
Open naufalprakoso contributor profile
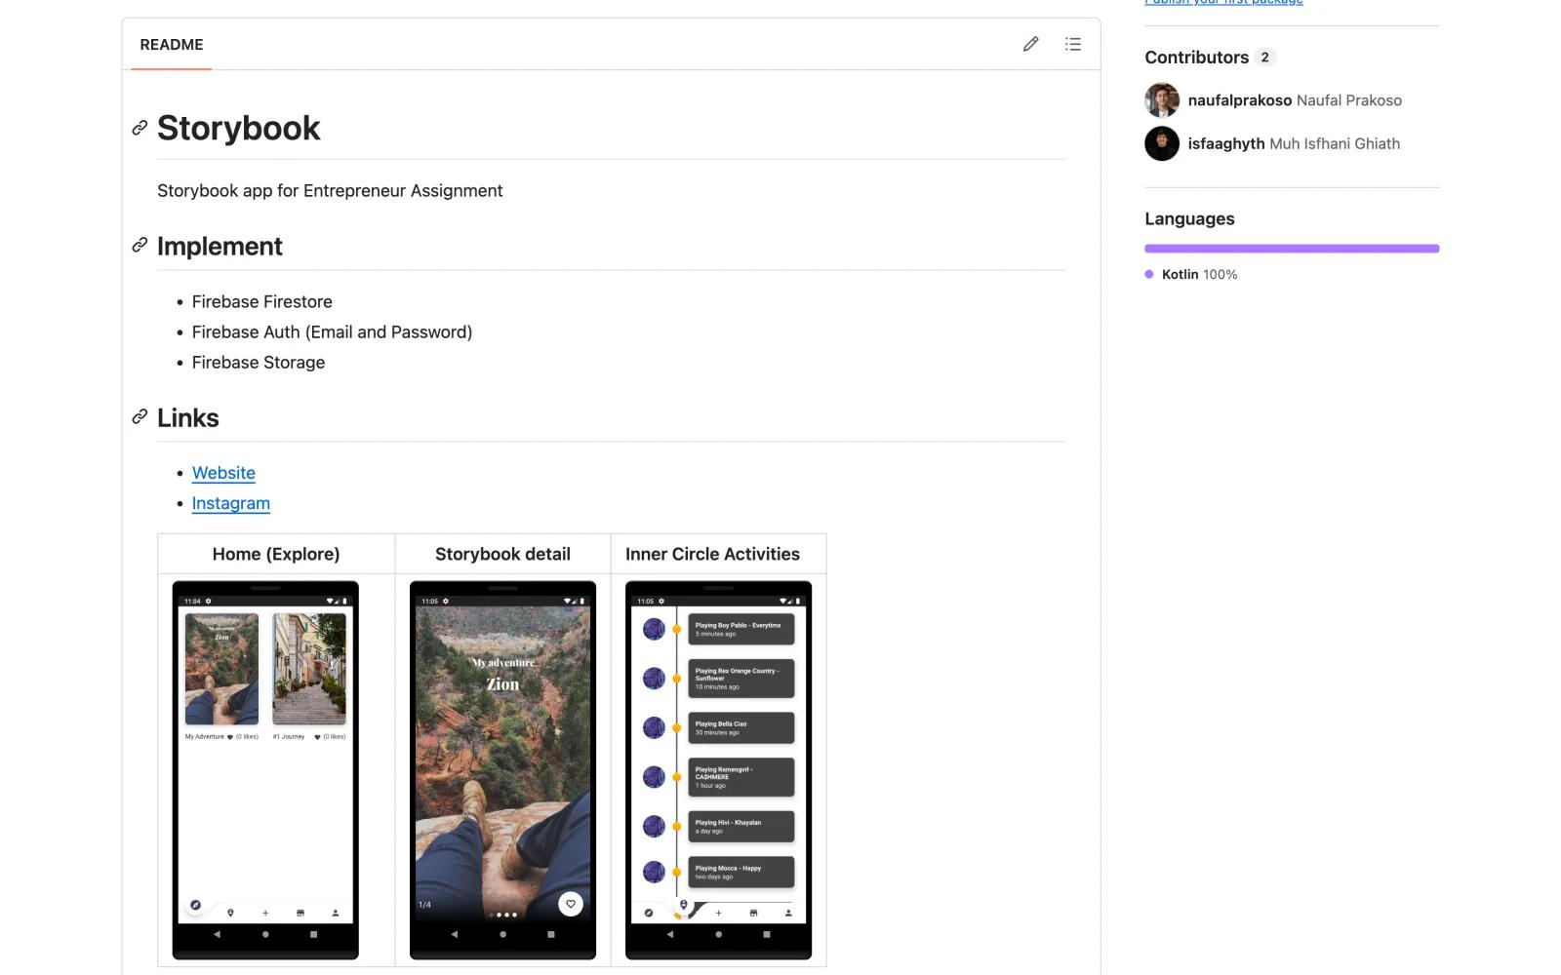click(1239, 100)
